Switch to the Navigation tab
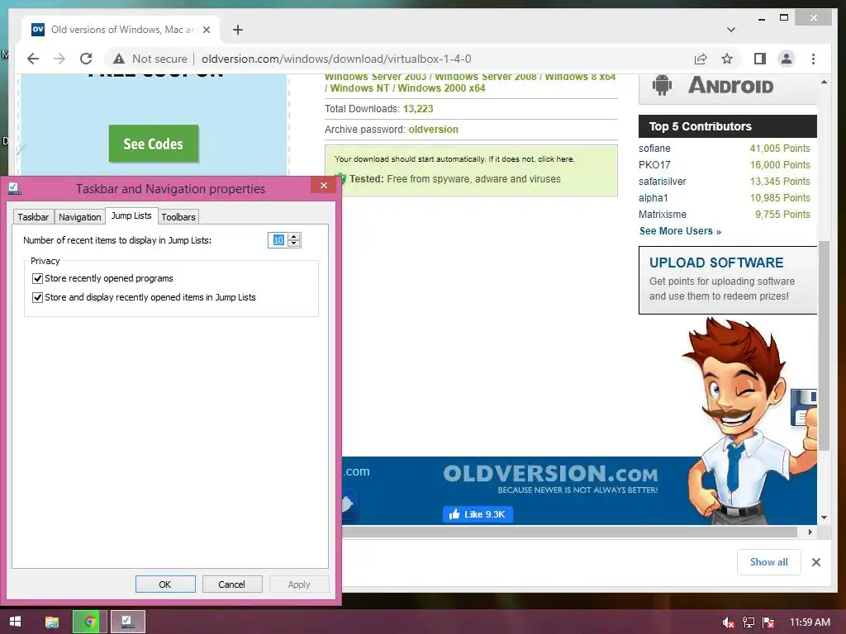The height and width of the screenshot is (634, 846). click(x=80, y=217)
